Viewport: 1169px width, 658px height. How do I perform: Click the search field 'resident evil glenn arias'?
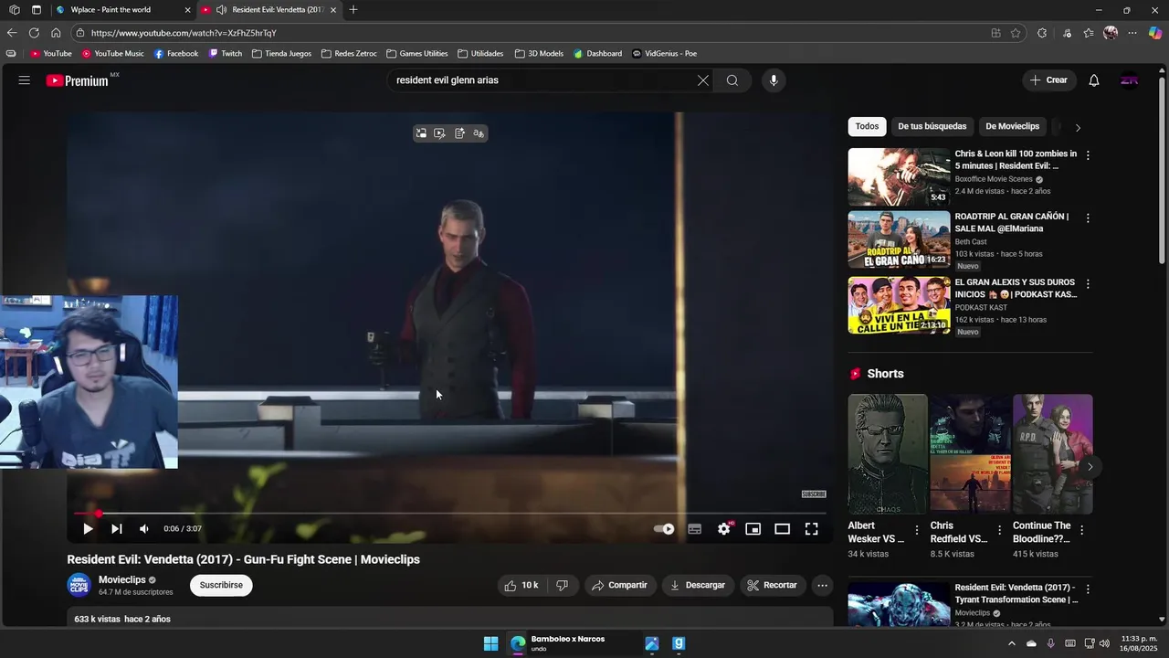[x=542, y=80]
